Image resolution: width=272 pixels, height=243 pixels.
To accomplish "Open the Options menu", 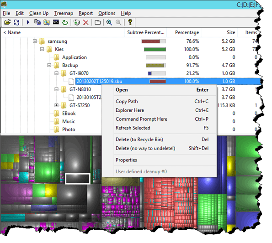I will pos(107,13).
